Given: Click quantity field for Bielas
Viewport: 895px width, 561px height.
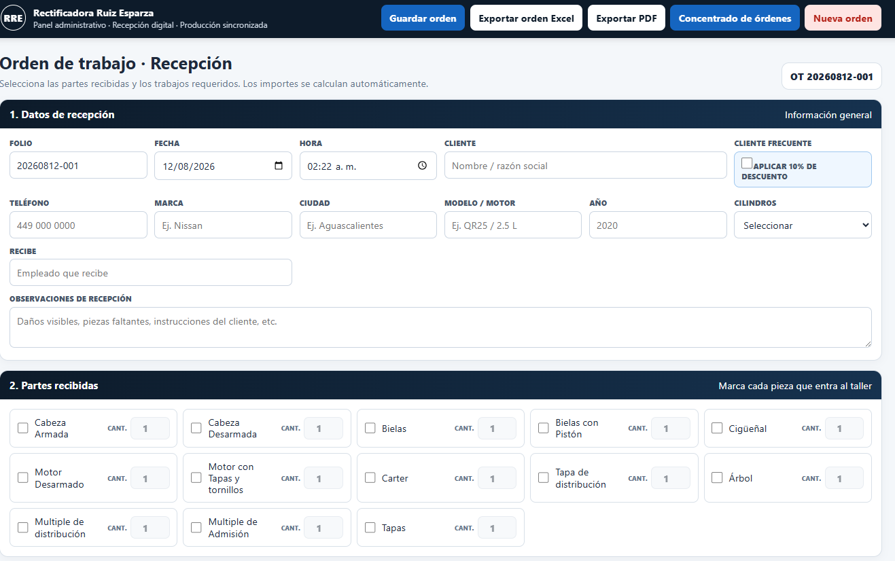Looking at the screenshot, I should click(497, 429).
